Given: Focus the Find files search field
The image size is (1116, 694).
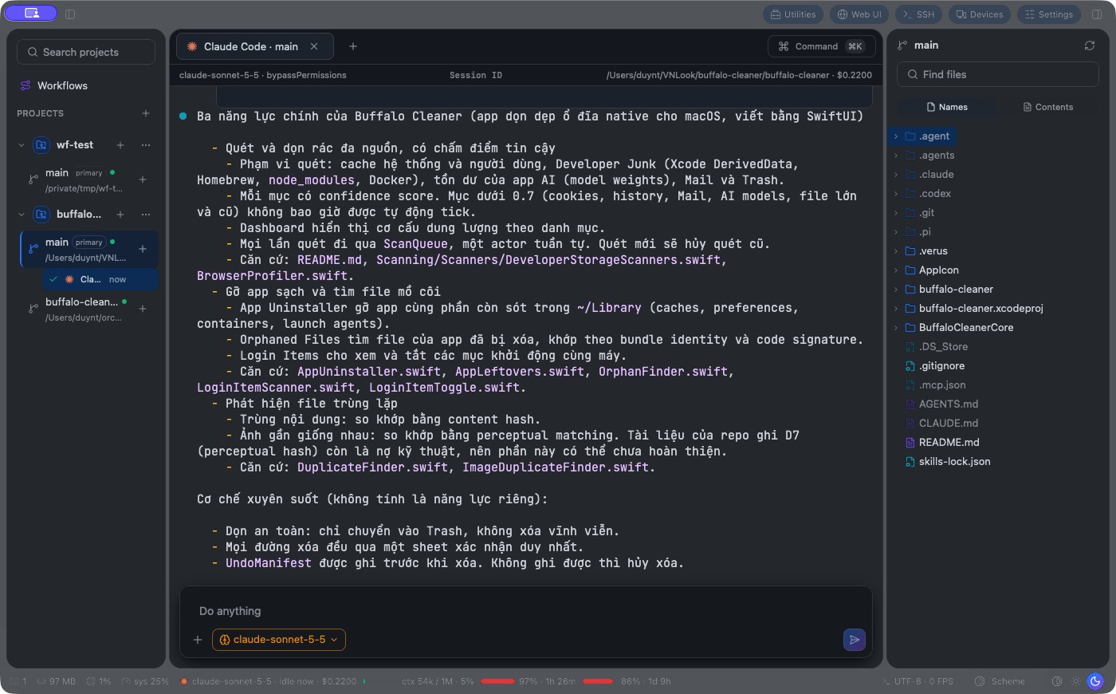Looking at the screenshot, I should pos(998,74).
